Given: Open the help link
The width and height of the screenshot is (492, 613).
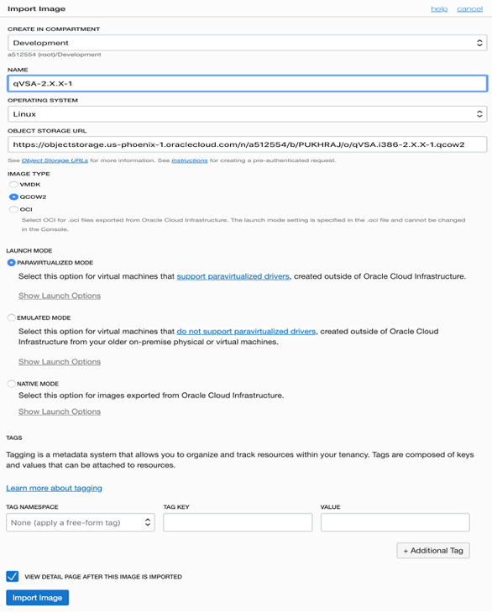Looking at the screenshot, I should [x=439, y=9].
